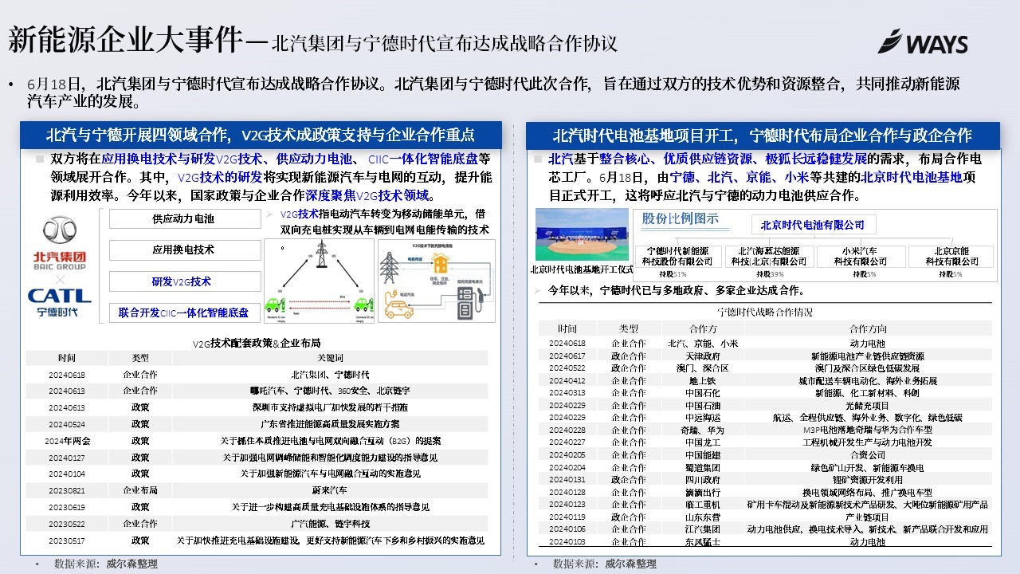Click the BAIC Group logo
Screen dimensions: 1020x574
58,243
